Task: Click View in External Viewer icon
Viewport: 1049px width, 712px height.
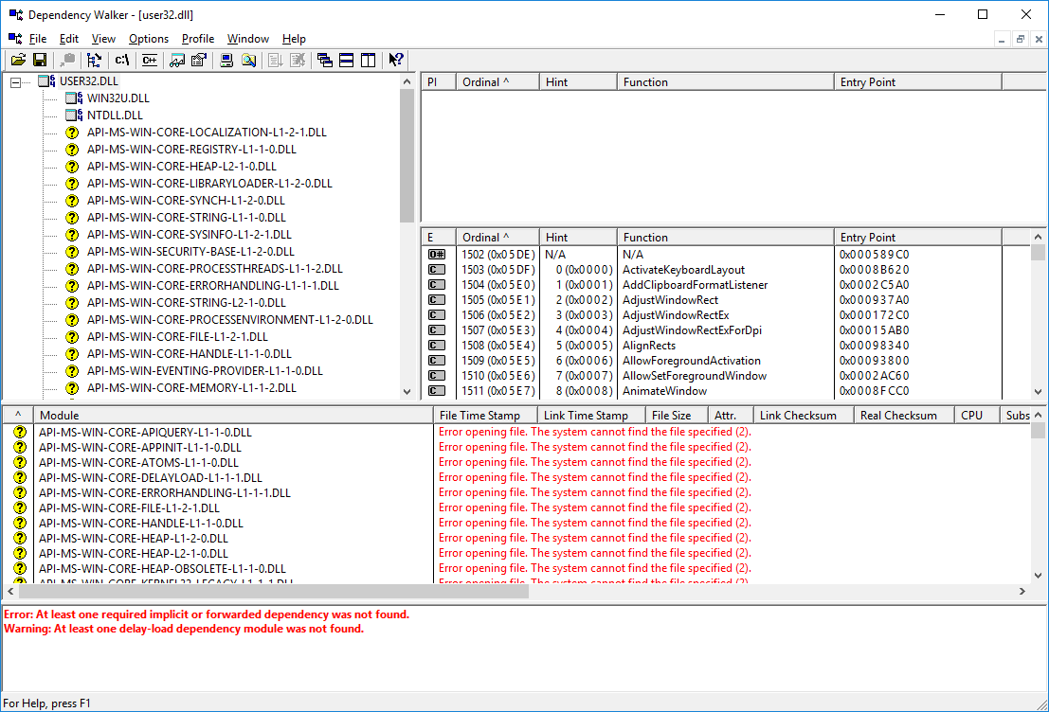Action: 248,61
